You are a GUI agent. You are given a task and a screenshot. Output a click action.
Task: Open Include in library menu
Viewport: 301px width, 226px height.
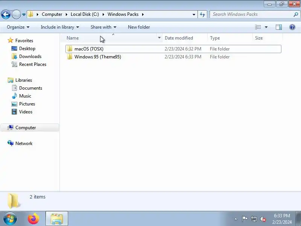click(60, 27)
